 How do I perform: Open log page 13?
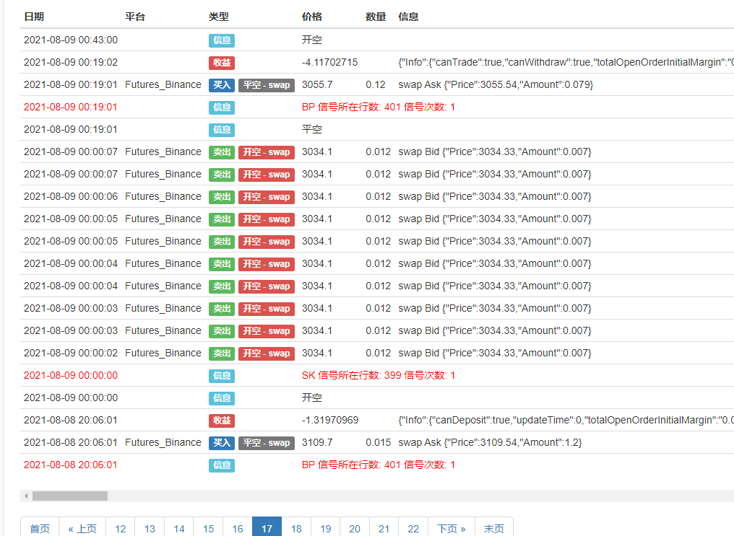[x=150, y=528]
